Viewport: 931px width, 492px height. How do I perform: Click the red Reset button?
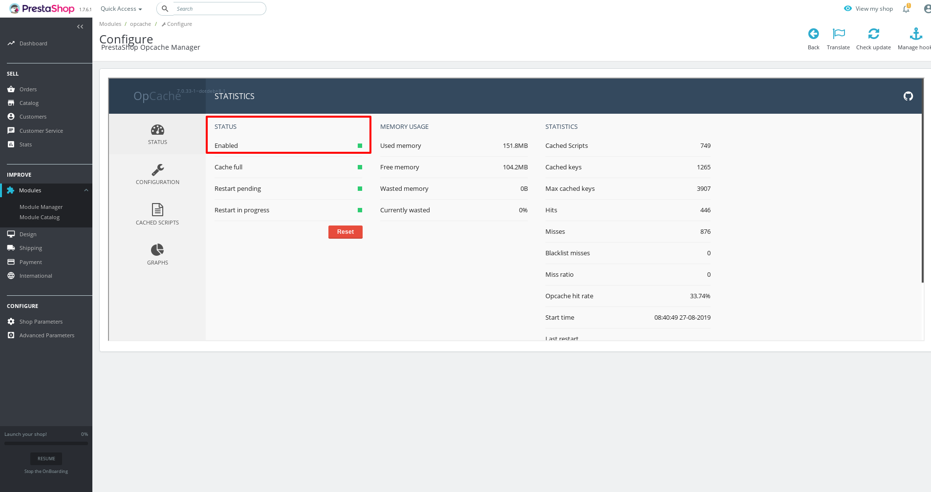346,232
